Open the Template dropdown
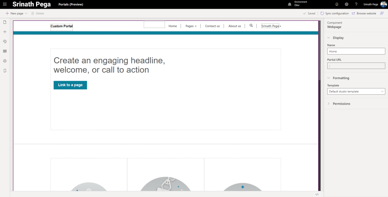 tap(356, 91)
